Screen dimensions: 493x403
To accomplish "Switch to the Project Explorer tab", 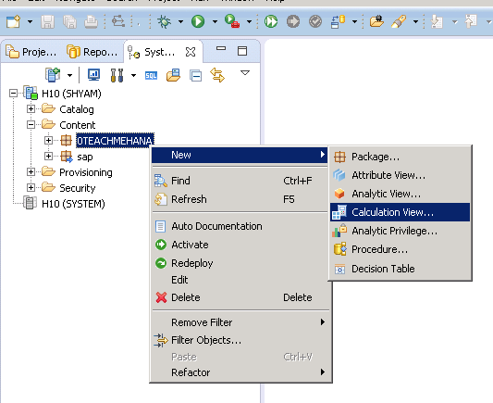I will pos(31,52).
